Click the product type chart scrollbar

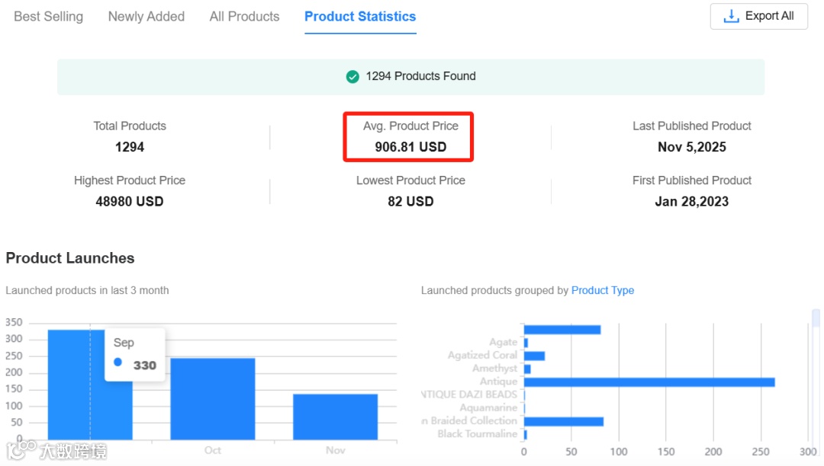816,318
